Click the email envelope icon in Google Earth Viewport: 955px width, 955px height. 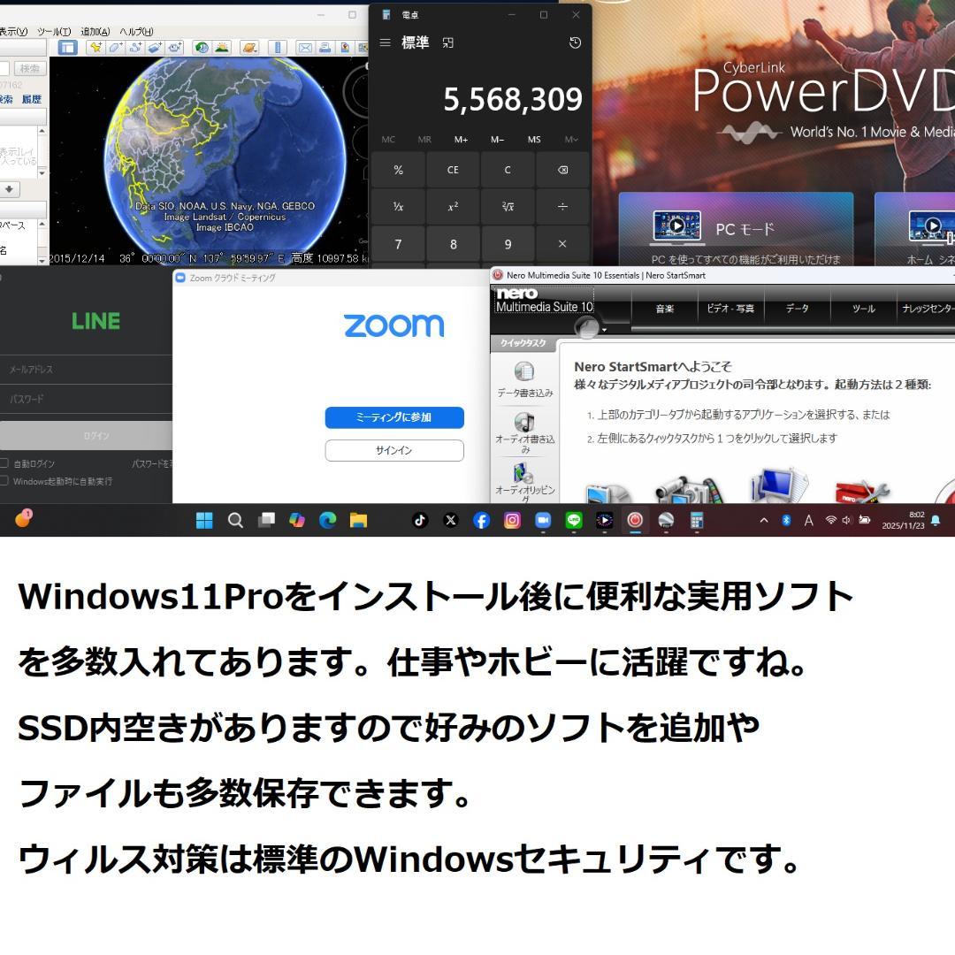point(305,48)
